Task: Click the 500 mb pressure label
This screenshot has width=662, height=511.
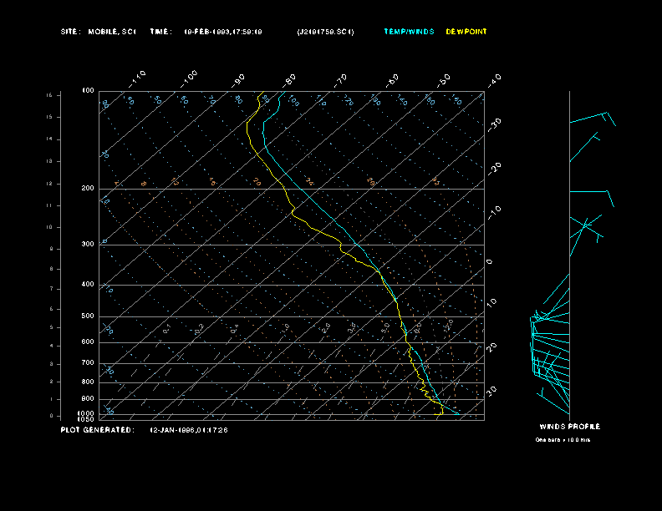Action: click(89, 316)
